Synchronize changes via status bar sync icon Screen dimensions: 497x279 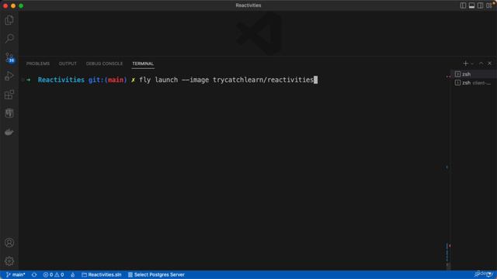click(x=34, y=274)
